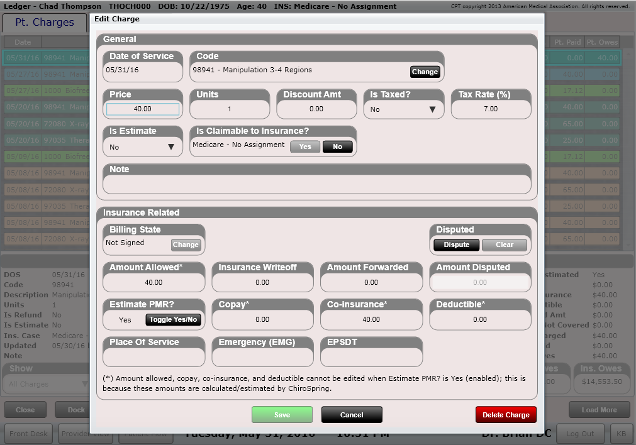
Task: Log out of the application
Action: click(x=581, y=433)
